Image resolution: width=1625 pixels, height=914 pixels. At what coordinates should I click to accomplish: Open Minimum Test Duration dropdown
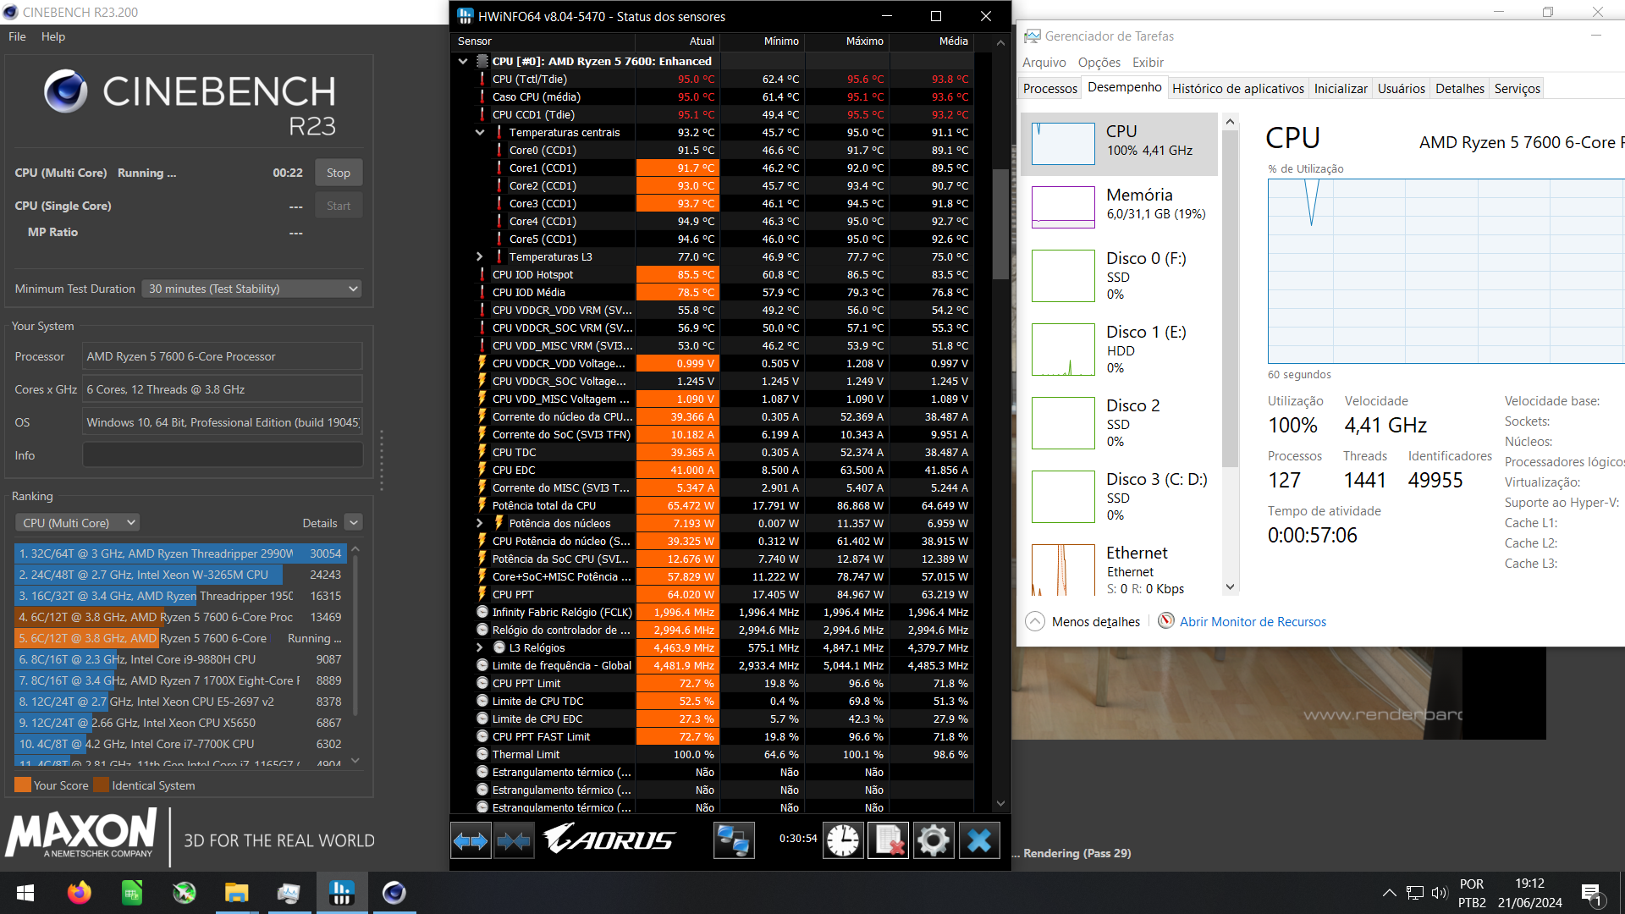[252, 289]
